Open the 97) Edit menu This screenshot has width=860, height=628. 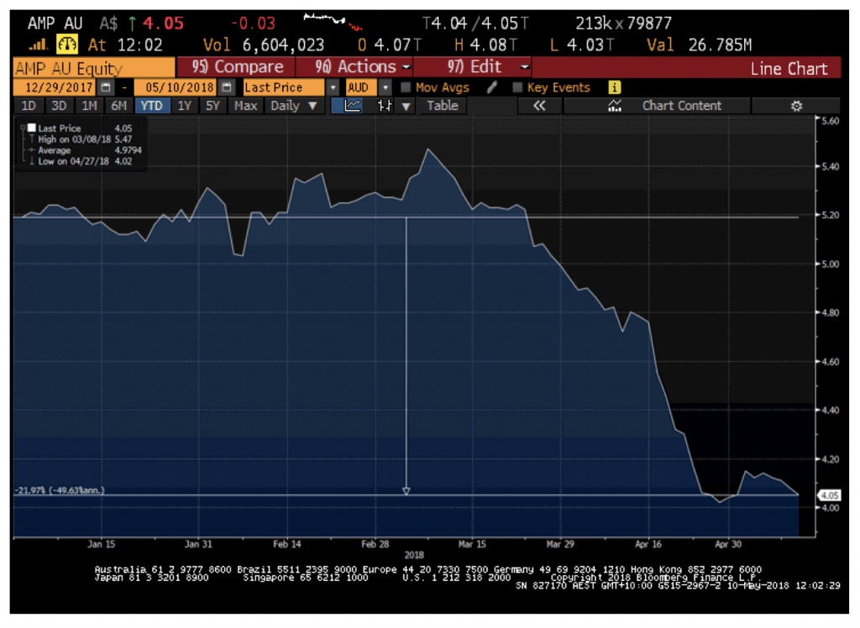[474, 67]
